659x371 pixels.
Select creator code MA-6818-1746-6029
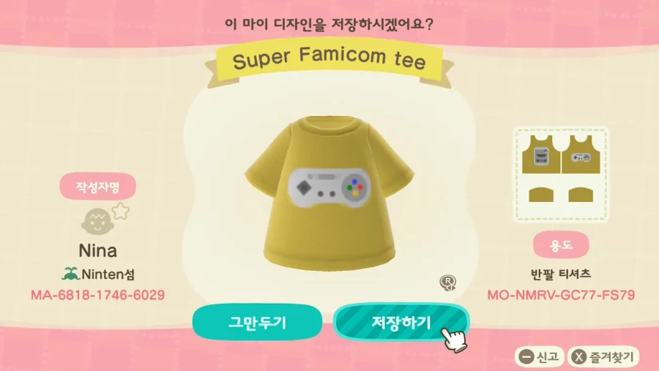pyautogui.click(x=97, y=295)
